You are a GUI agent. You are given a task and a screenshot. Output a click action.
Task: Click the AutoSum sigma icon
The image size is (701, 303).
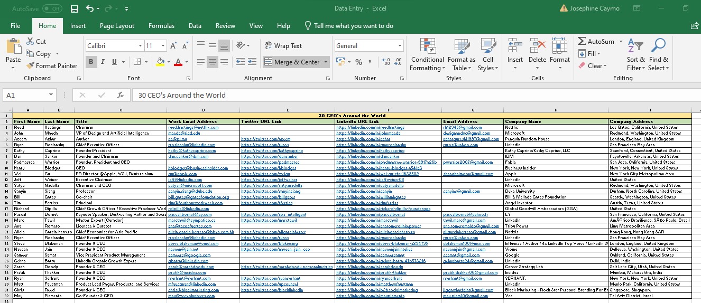click(582, 41)
